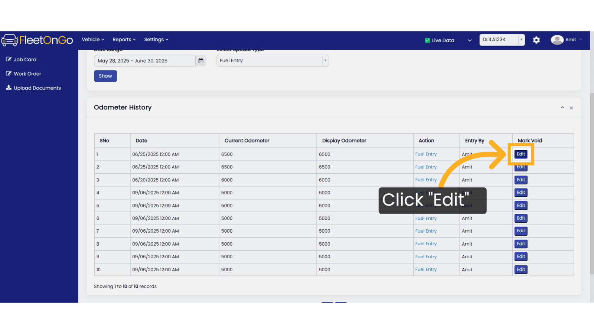Open Fuel Entry link in row 3

tap(426, 180)
